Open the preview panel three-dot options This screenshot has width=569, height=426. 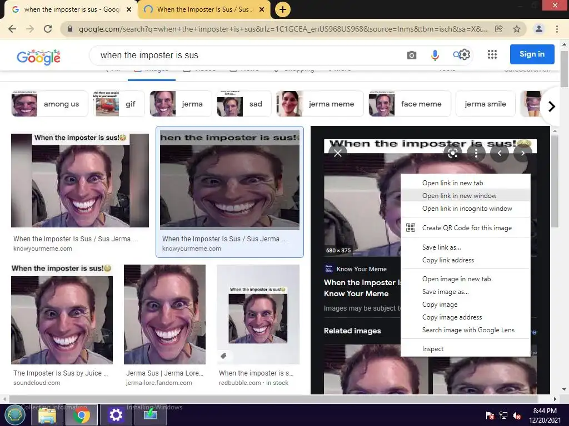[476, 153]
